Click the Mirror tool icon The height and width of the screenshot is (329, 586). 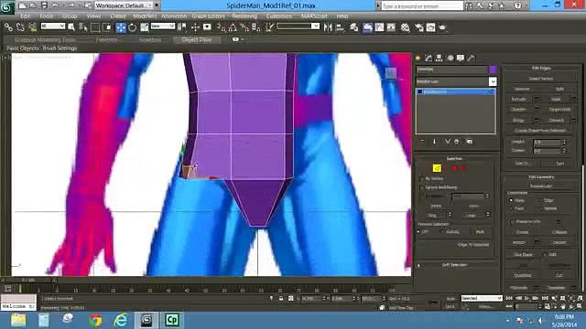point(328,27)
